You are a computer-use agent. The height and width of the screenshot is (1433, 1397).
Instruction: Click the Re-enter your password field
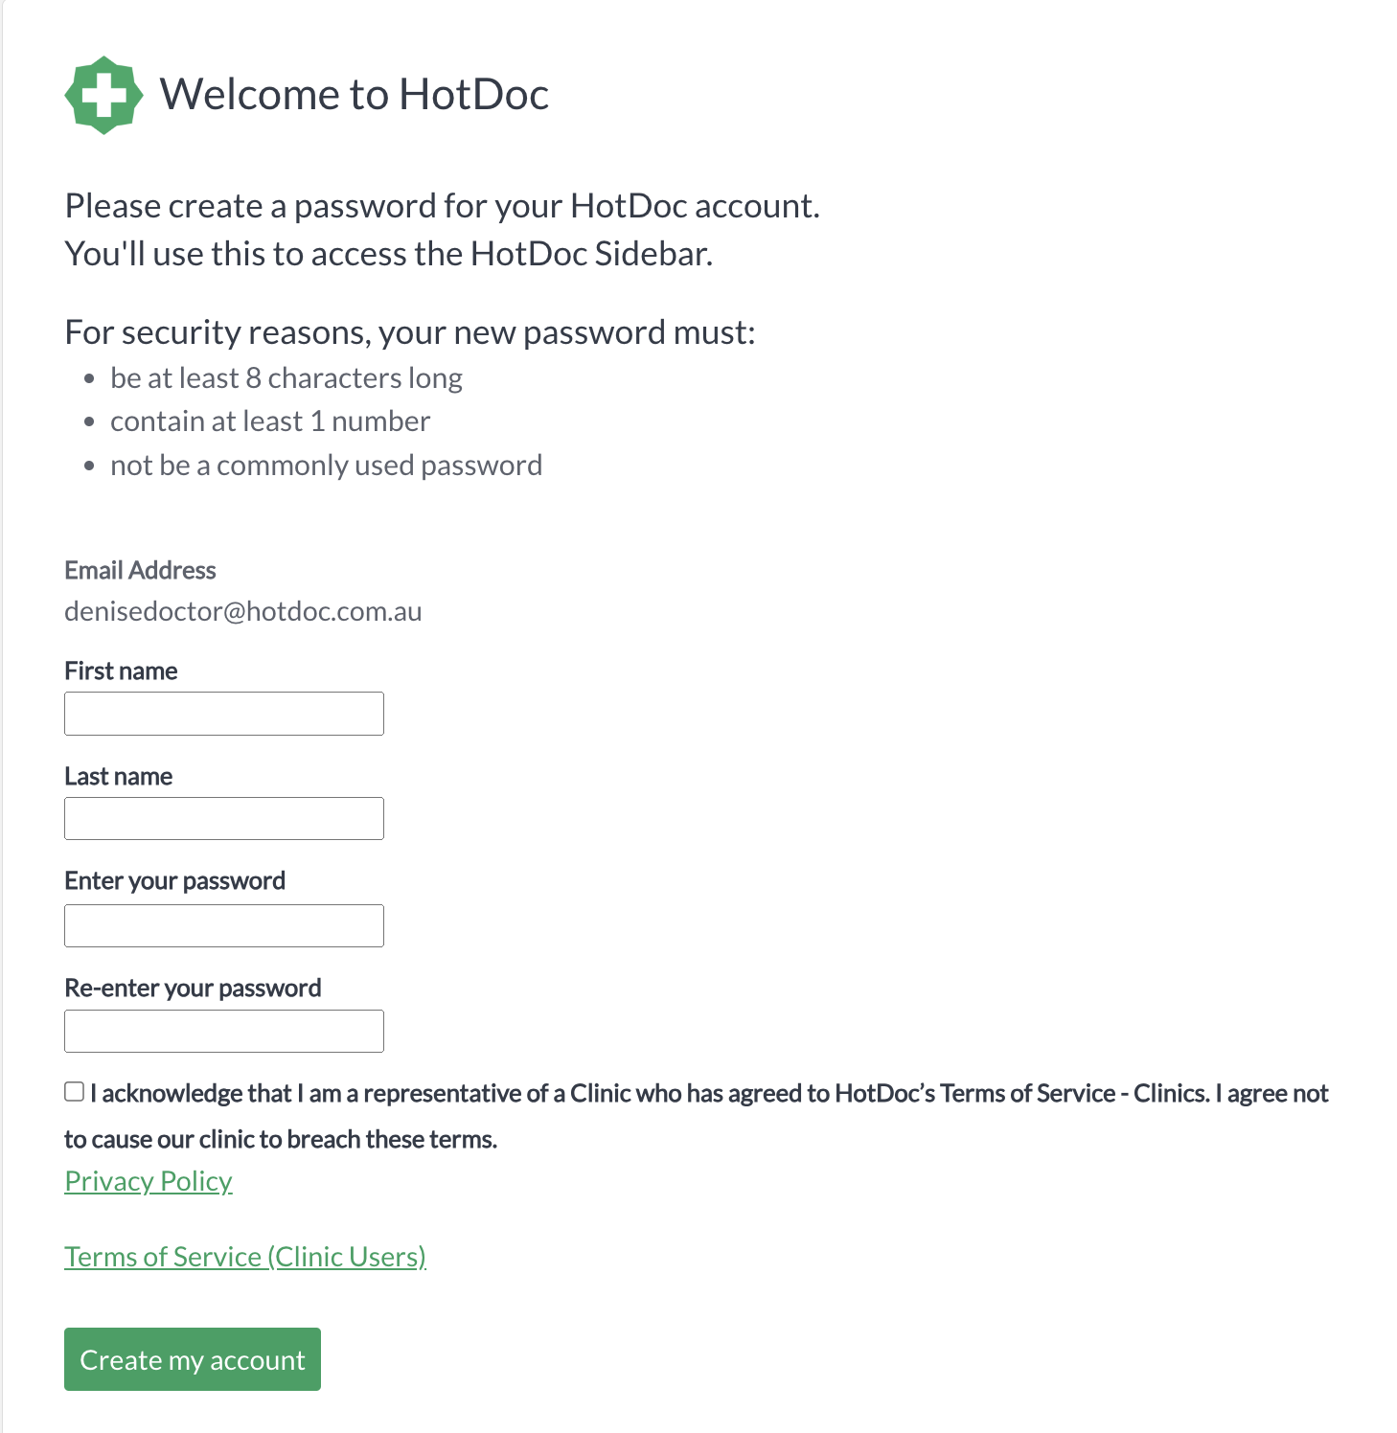224,1031
